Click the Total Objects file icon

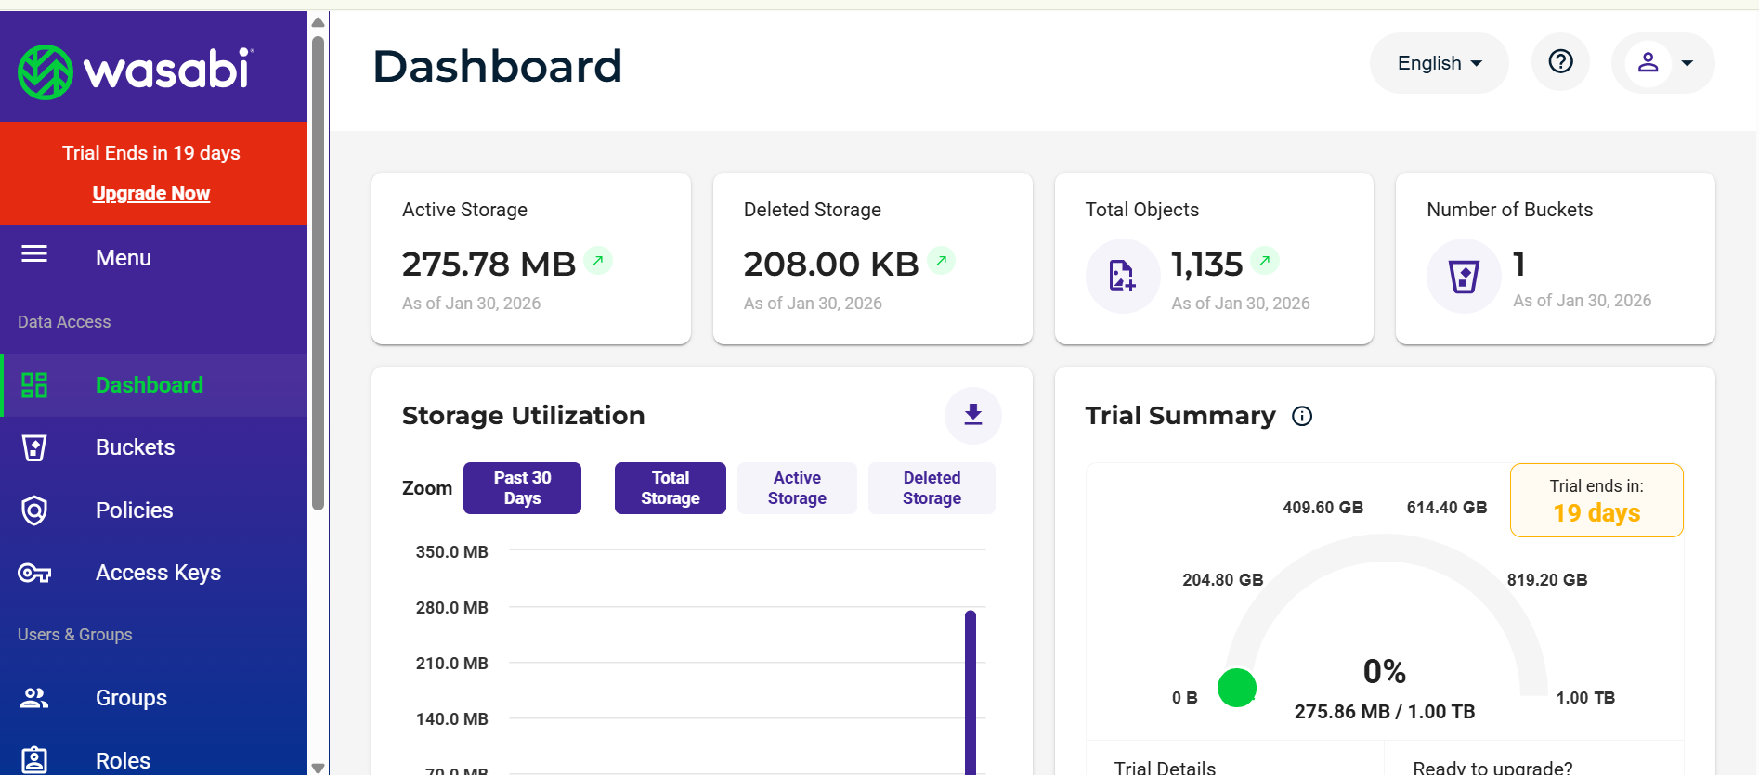1122,276
